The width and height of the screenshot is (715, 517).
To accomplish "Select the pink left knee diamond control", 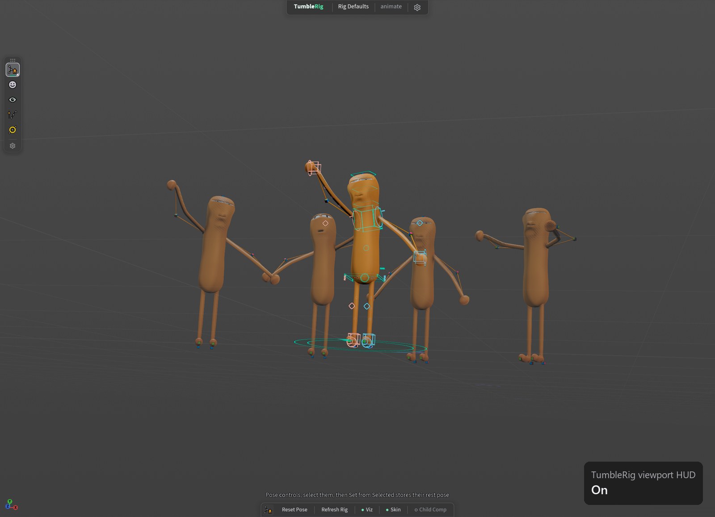I will [x=352, y=306].
